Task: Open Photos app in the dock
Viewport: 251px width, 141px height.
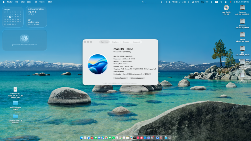Action: (x=106, y=138)
